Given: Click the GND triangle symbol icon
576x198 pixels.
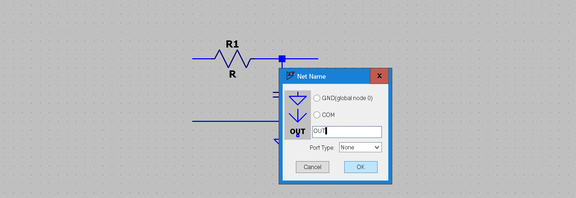Looking at the screenshot, I should 298,99.
